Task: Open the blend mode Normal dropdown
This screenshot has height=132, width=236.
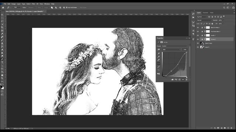Action: coord(204,20)
